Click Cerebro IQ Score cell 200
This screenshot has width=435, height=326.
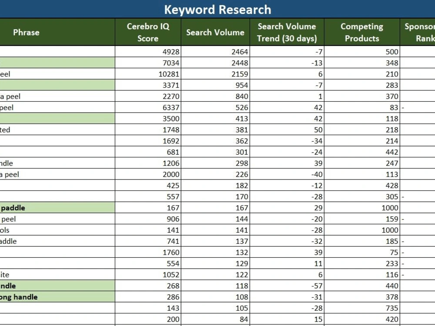click(x=148, y=319)
